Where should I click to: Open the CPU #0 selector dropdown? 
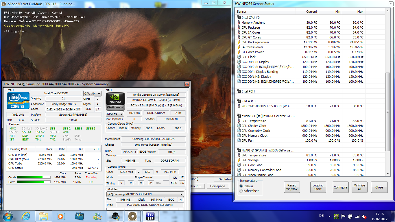92,94
